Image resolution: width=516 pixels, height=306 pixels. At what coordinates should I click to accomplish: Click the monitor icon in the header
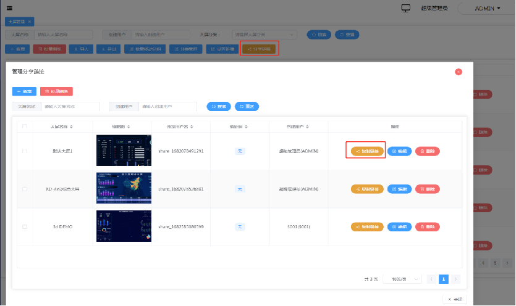tap(406, 9)
